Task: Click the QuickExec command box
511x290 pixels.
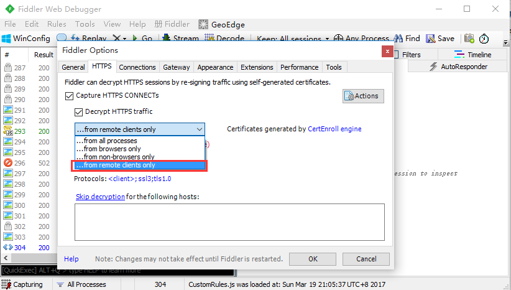Action: click(x=117, y=271)
